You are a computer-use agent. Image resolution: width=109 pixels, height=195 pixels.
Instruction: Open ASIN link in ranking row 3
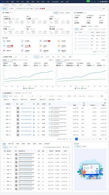pyautogui.click(x=27, y=163)
